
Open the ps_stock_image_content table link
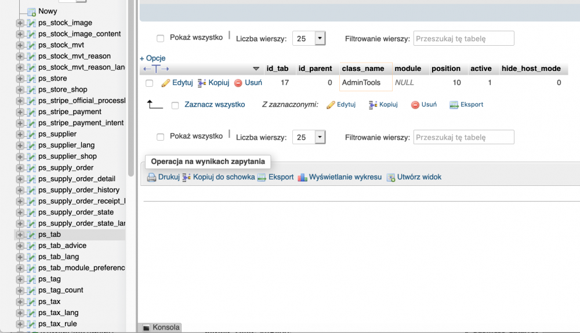click(x=79, y=34)
